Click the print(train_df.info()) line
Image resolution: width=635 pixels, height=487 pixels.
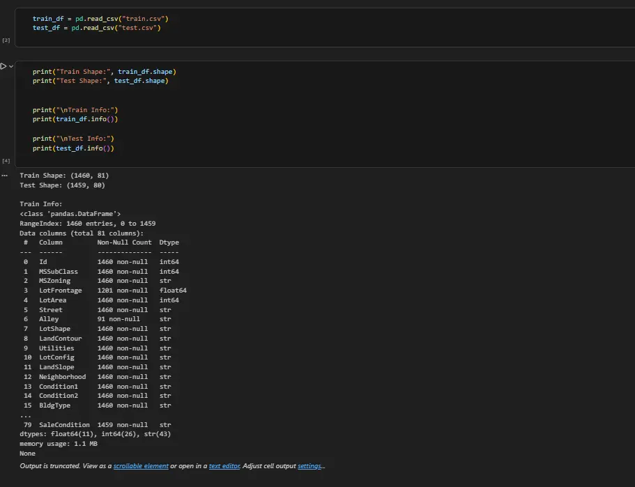point(75,119)
